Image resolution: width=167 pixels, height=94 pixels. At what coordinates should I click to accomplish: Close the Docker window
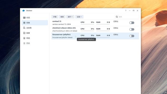click(x=138, y=10)
